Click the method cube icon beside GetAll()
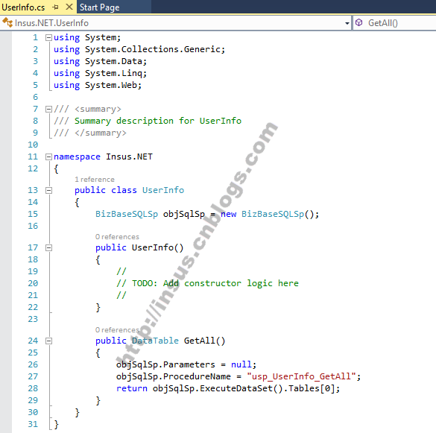 click(359, 22)
